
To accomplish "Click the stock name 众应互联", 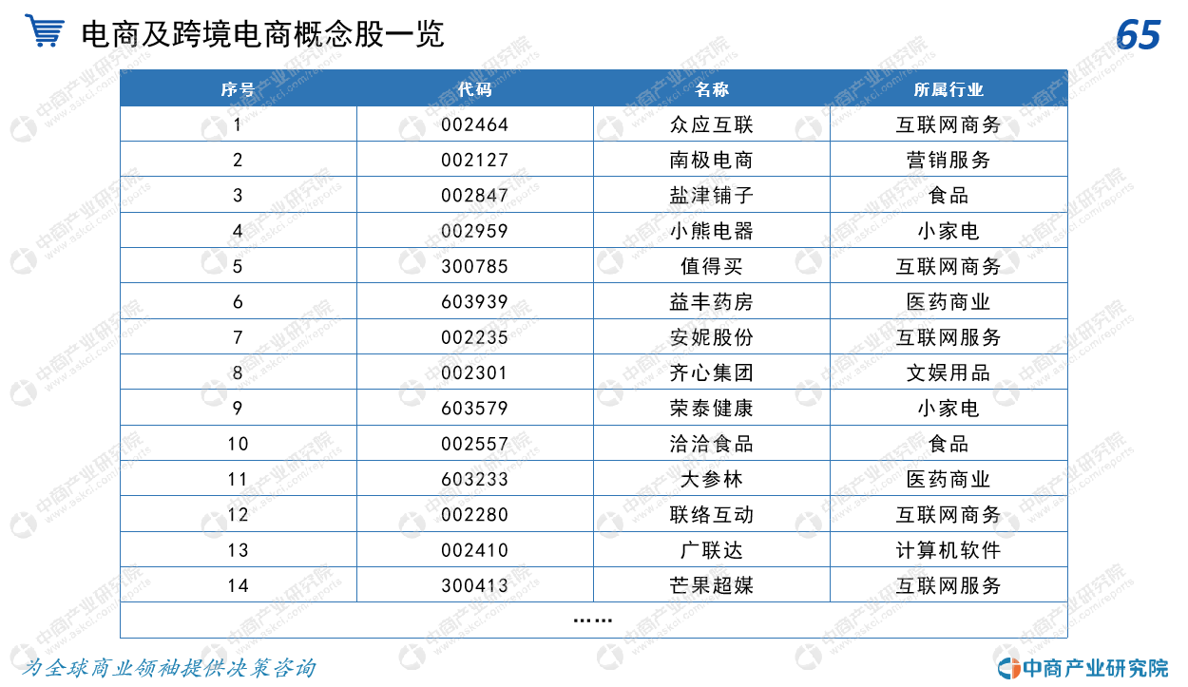I will [x=711, y=124].
